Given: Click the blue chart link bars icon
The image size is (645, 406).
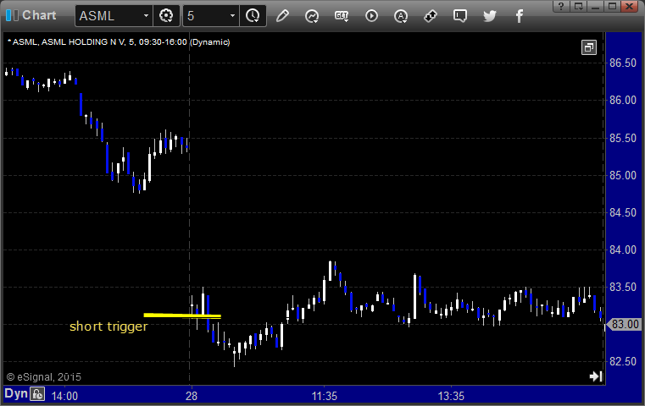Looking at the screenshot, I should pyautogui.click(x=12, y=15).
